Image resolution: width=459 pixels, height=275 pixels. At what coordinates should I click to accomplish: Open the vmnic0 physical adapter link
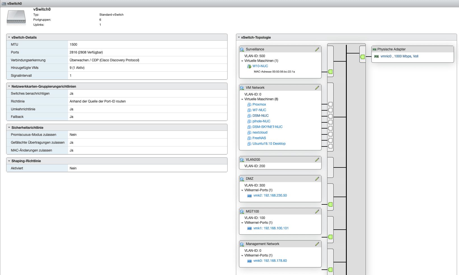pyautogui.click(x=399, y=56)
